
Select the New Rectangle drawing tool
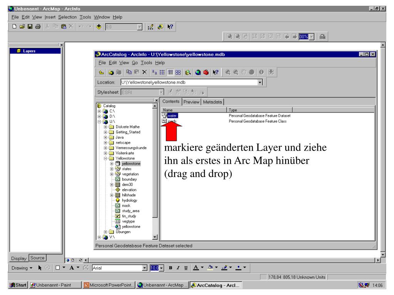(x=58, y=268)
